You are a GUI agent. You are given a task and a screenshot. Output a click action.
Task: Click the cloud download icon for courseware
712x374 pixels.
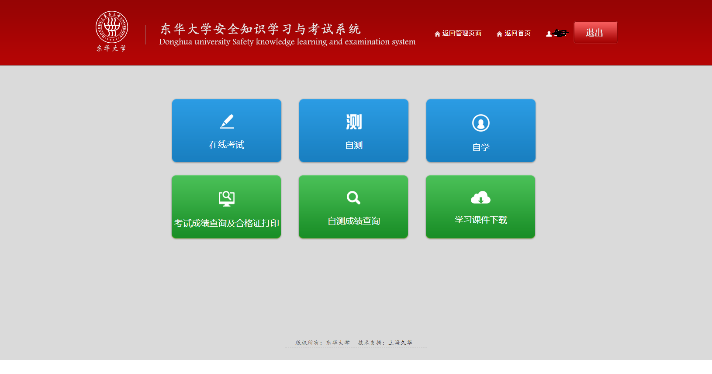click(x=480, y=197)
